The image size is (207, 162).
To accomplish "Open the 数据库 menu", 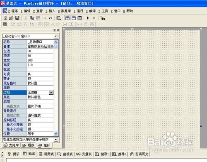I will point(64,11).
